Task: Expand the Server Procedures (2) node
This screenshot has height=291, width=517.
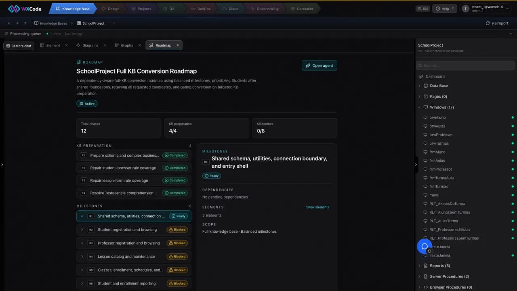Action: 419,276
